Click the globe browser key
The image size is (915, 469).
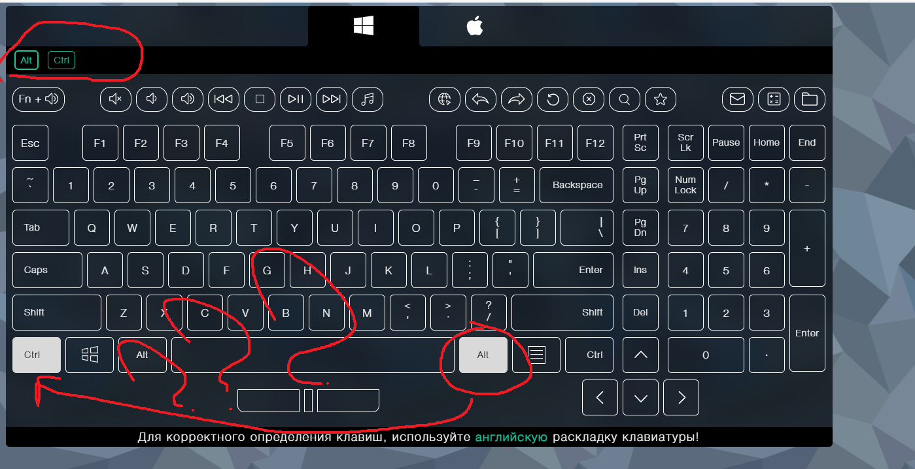pyautogui.click(x=445, y=99)
